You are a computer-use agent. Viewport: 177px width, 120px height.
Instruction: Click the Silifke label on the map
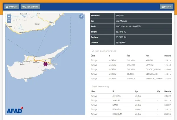pyautogui.click(x=51, y=22)
